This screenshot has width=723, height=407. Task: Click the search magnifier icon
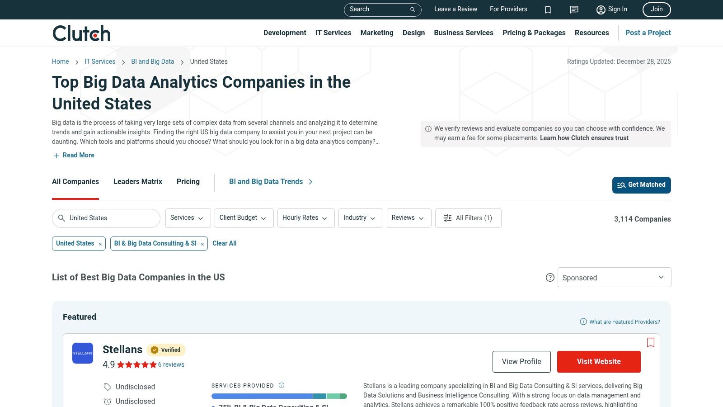pos(412,9)
